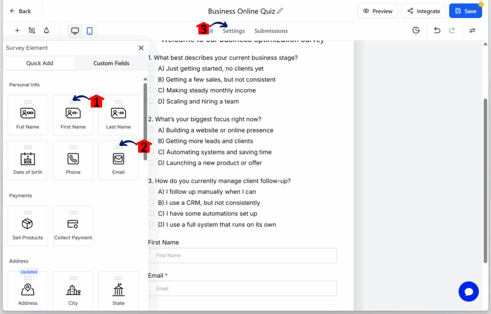
Task: Add the Phone element
Action: [x=73, y=160]
